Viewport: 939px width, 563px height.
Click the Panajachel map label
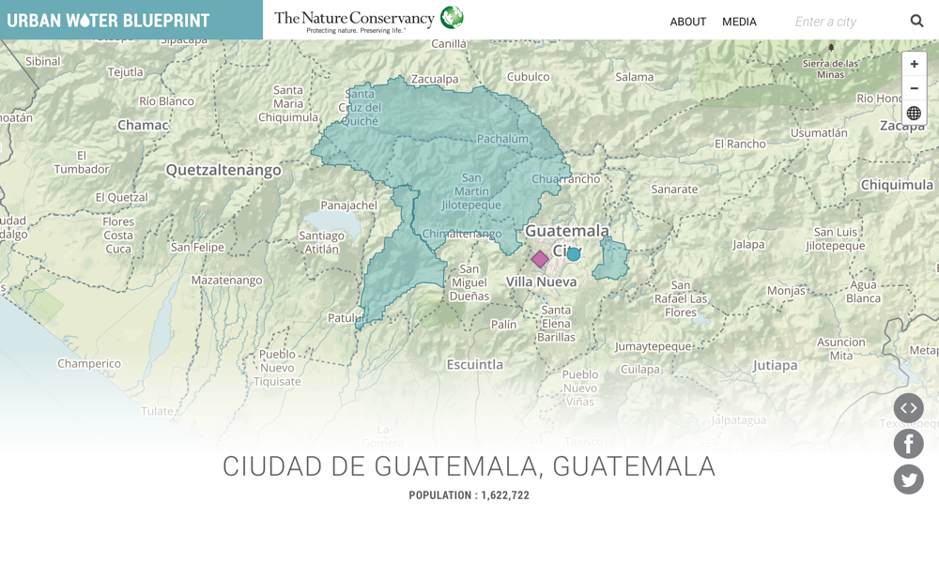coord(349,205)
